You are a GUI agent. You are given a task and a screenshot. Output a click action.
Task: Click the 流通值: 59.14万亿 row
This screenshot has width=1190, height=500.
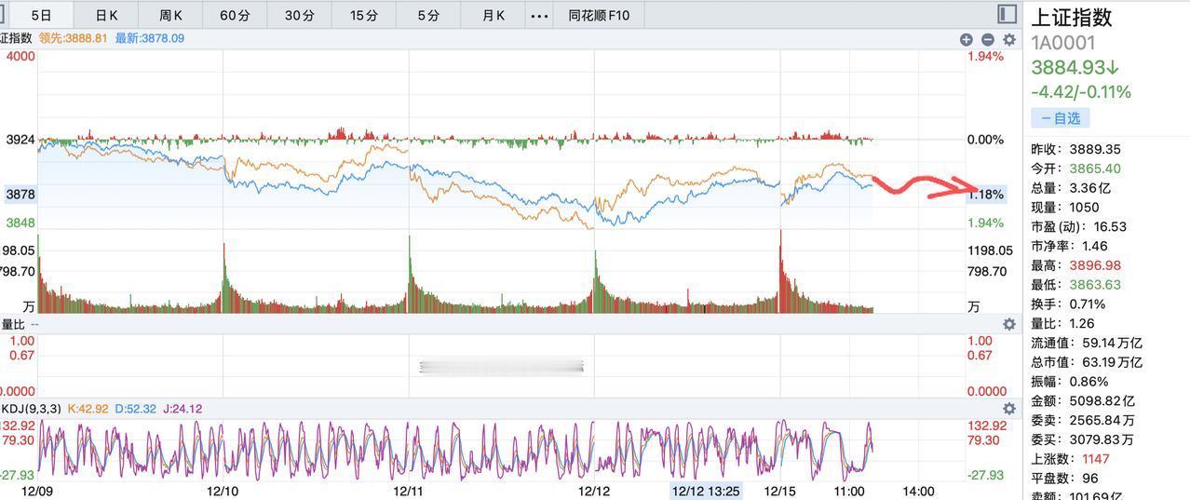click(x=1086, y=343)
